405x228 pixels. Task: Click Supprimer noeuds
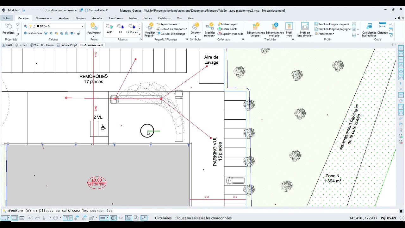point(232,34)
